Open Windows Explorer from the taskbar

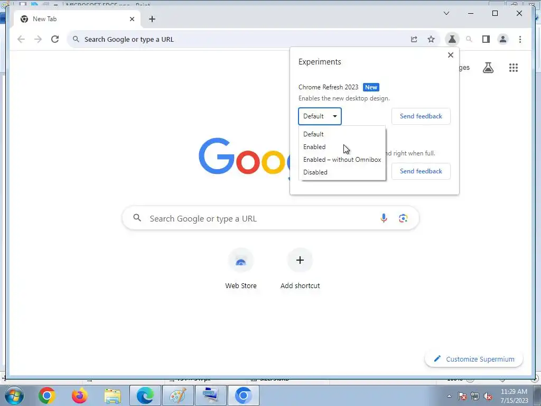tap(113, 395)
